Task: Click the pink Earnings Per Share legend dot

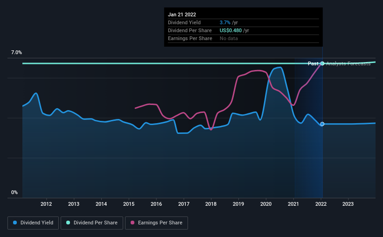Action: (x=132, y=223)
